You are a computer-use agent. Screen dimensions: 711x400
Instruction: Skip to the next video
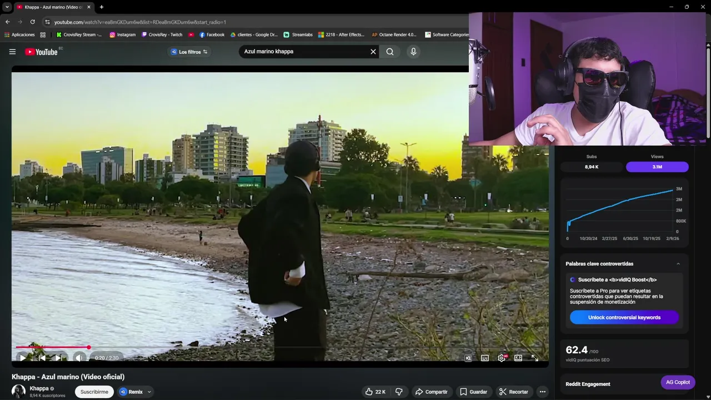pos(58,358)
